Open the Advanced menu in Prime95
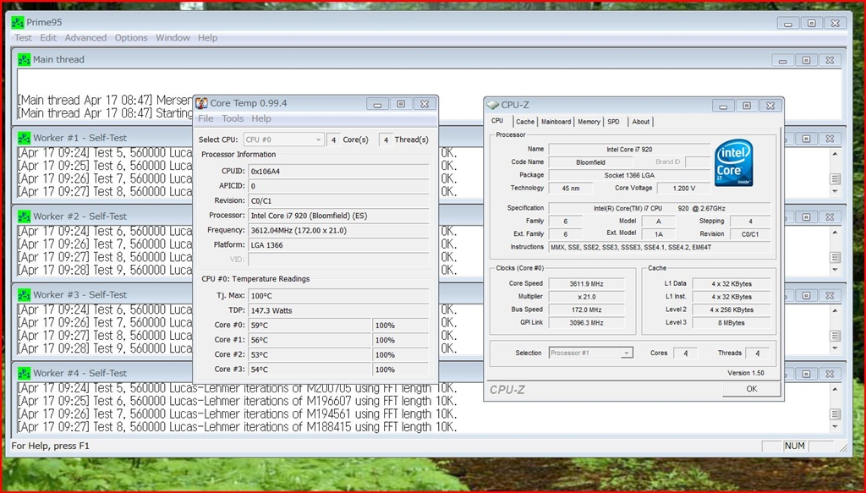Screen dimensions: 866x493 click(85, 38)
